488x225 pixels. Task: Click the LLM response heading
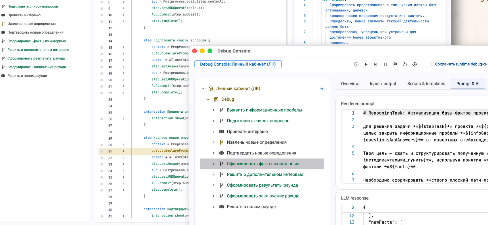355,198
